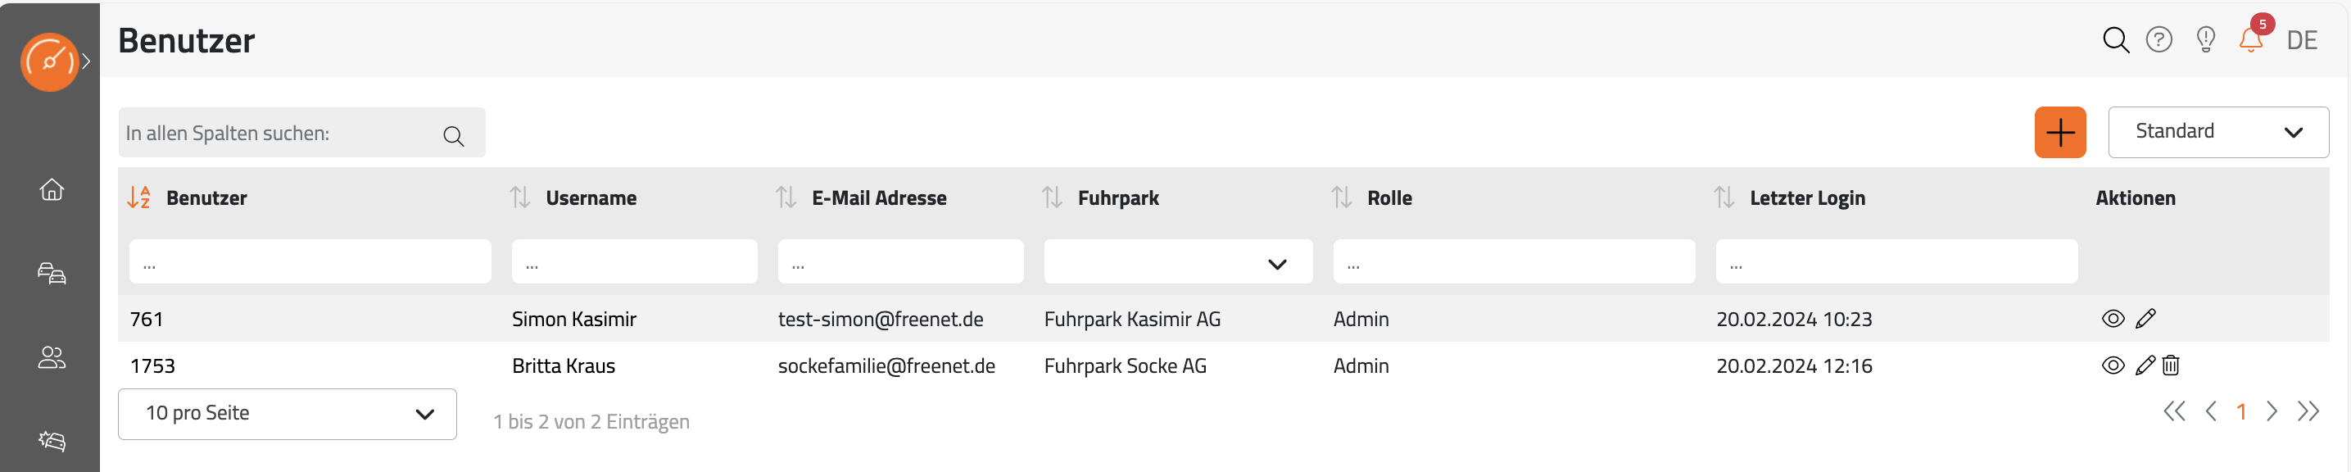Viewport: 2351px width, 472px height.
Task: Open the help question mark icon
Action: click(x=2158, y=39)
